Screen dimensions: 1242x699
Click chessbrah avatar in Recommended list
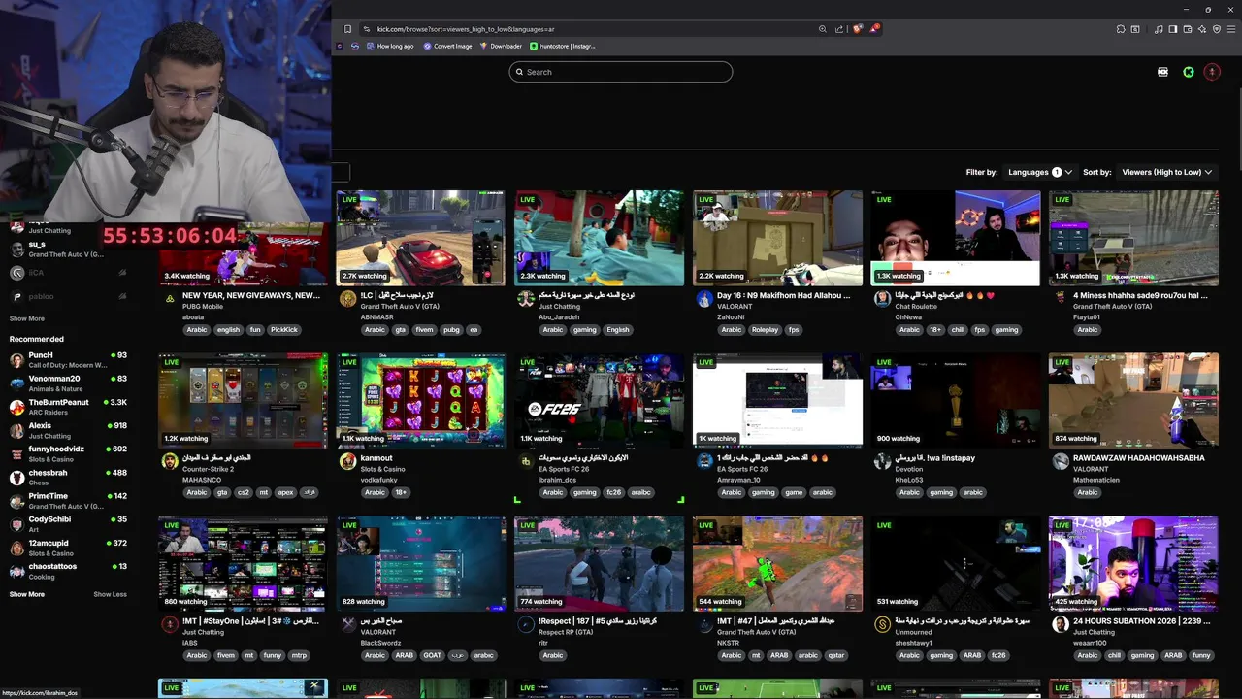(16, 478)
